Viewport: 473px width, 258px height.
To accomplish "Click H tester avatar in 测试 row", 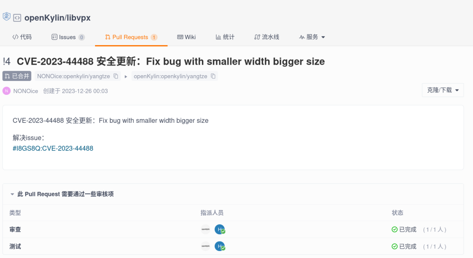I will tap(219, 246).
